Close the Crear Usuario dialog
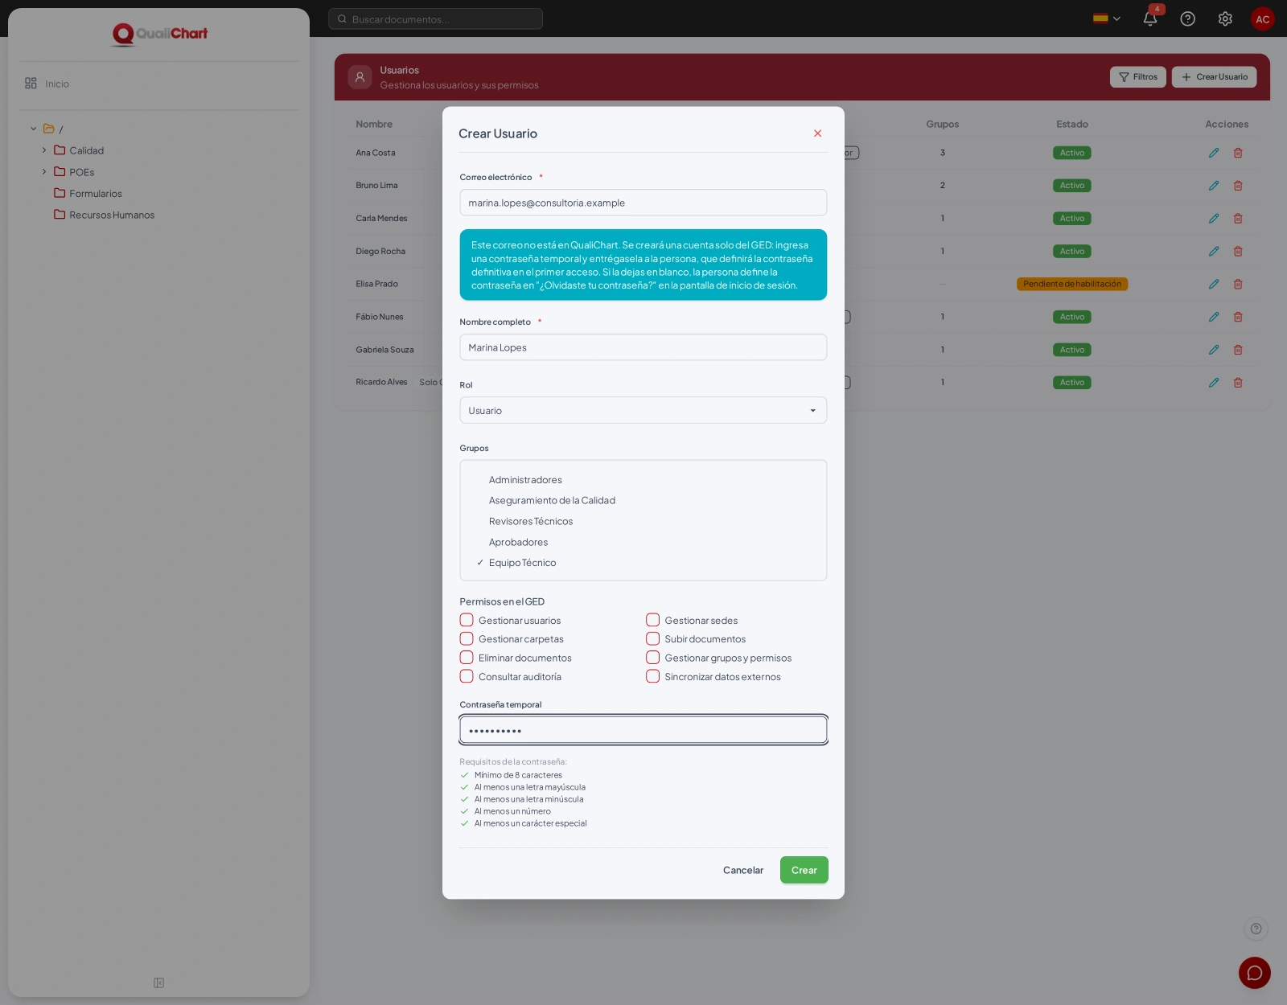Viewport: 1287px width, 1005px height. tap(817, 133)
